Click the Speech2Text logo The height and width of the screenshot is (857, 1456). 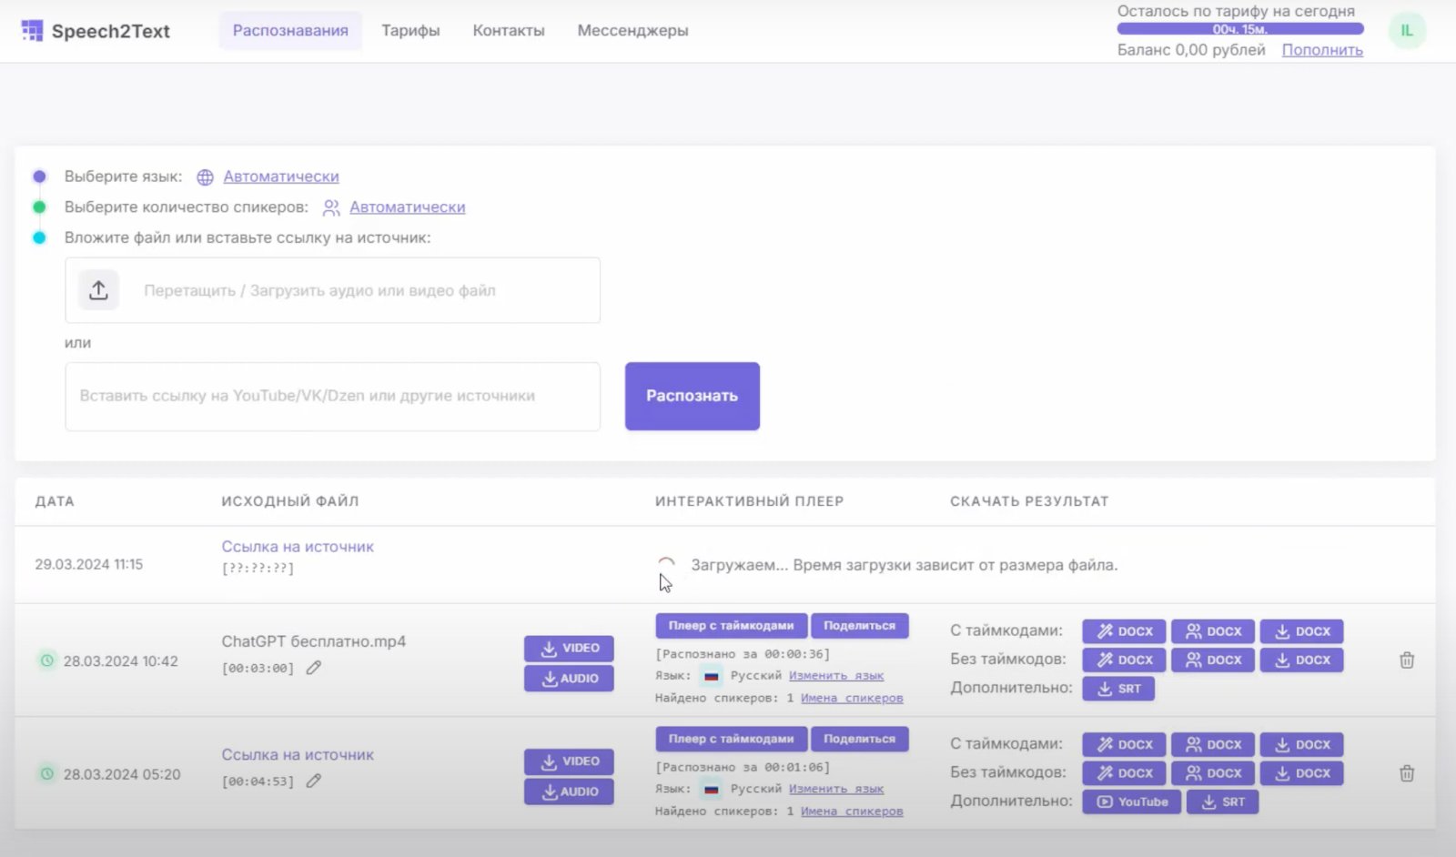click(x=96, y=31)
